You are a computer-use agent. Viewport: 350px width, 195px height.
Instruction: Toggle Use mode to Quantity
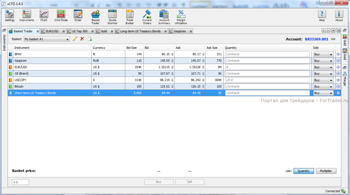click(x=303, y=171)
